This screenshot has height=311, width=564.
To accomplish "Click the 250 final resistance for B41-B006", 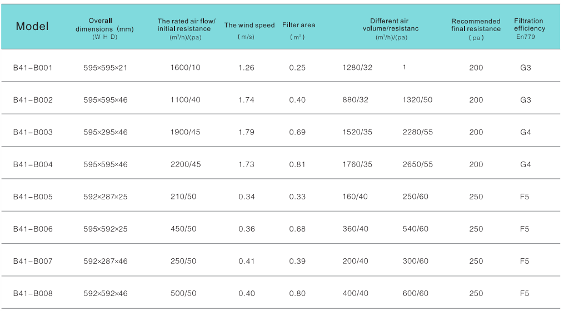I will point(476,229).
